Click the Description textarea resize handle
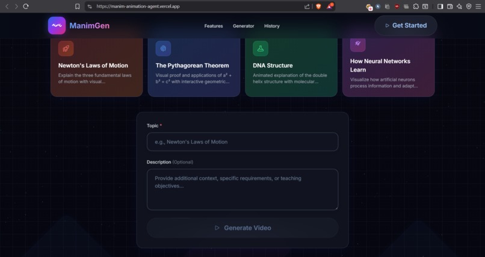Viewport: 485px width, 257px height. click(x=336, y=208)
